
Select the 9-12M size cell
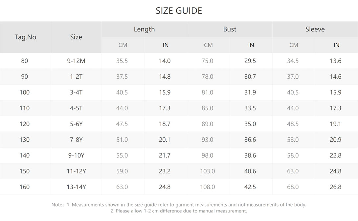76,61
